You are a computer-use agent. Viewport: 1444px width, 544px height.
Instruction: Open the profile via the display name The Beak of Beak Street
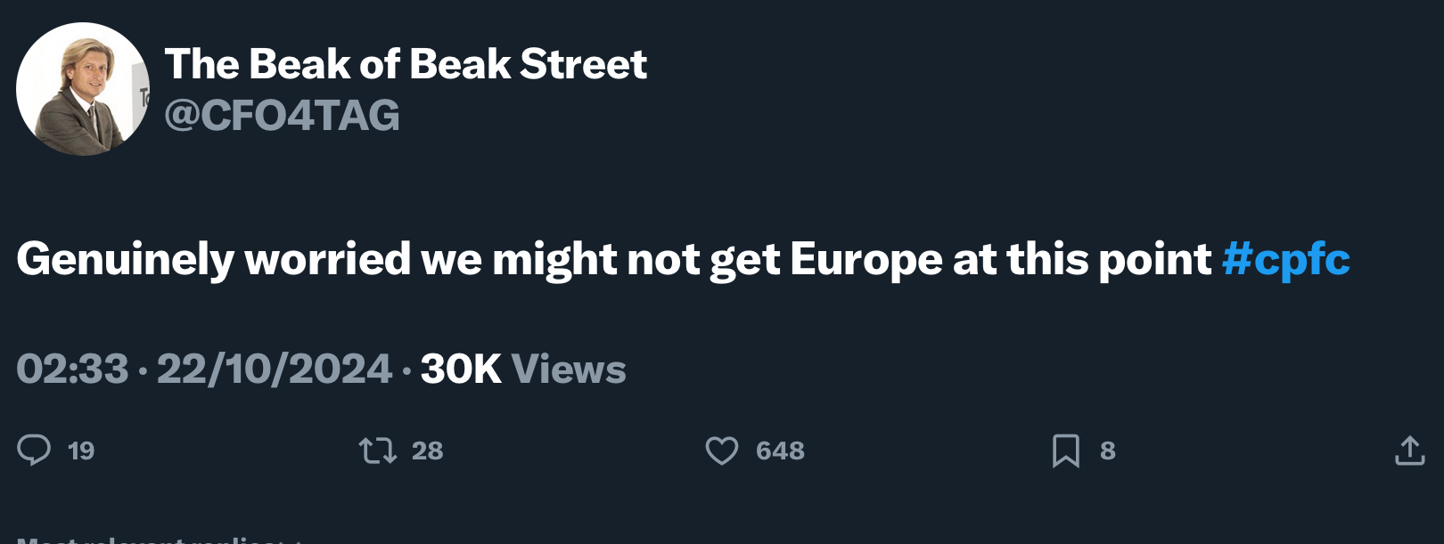point(406,64)
